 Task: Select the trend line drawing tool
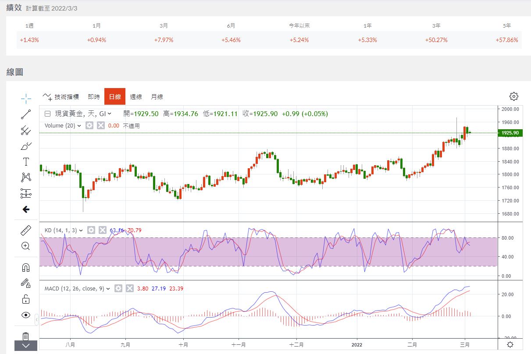(26, 114)
